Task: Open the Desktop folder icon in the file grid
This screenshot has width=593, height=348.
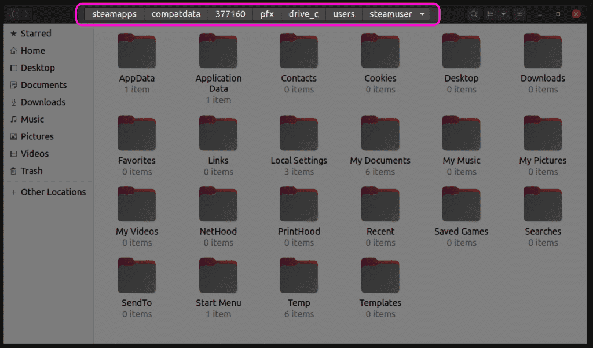Action: coord(462,51)
